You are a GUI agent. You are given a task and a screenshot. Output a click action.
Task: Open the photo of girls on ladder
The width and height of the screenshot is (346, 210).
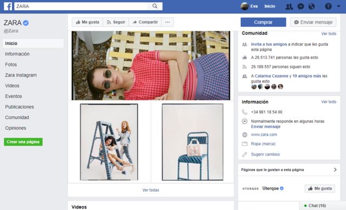coord(109,142)
